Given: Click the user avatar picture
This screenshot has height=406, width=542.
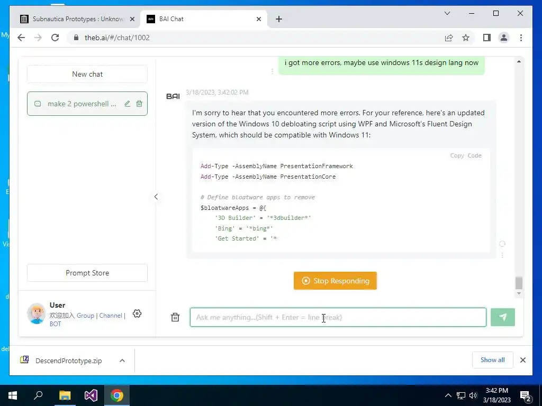Looking at the screenshot, I should click(x=37, y=313).
